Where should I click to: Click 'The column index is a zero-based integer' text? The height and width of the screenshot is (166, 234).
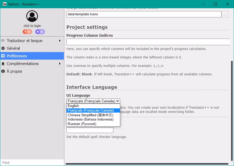(x=124, y=57)
